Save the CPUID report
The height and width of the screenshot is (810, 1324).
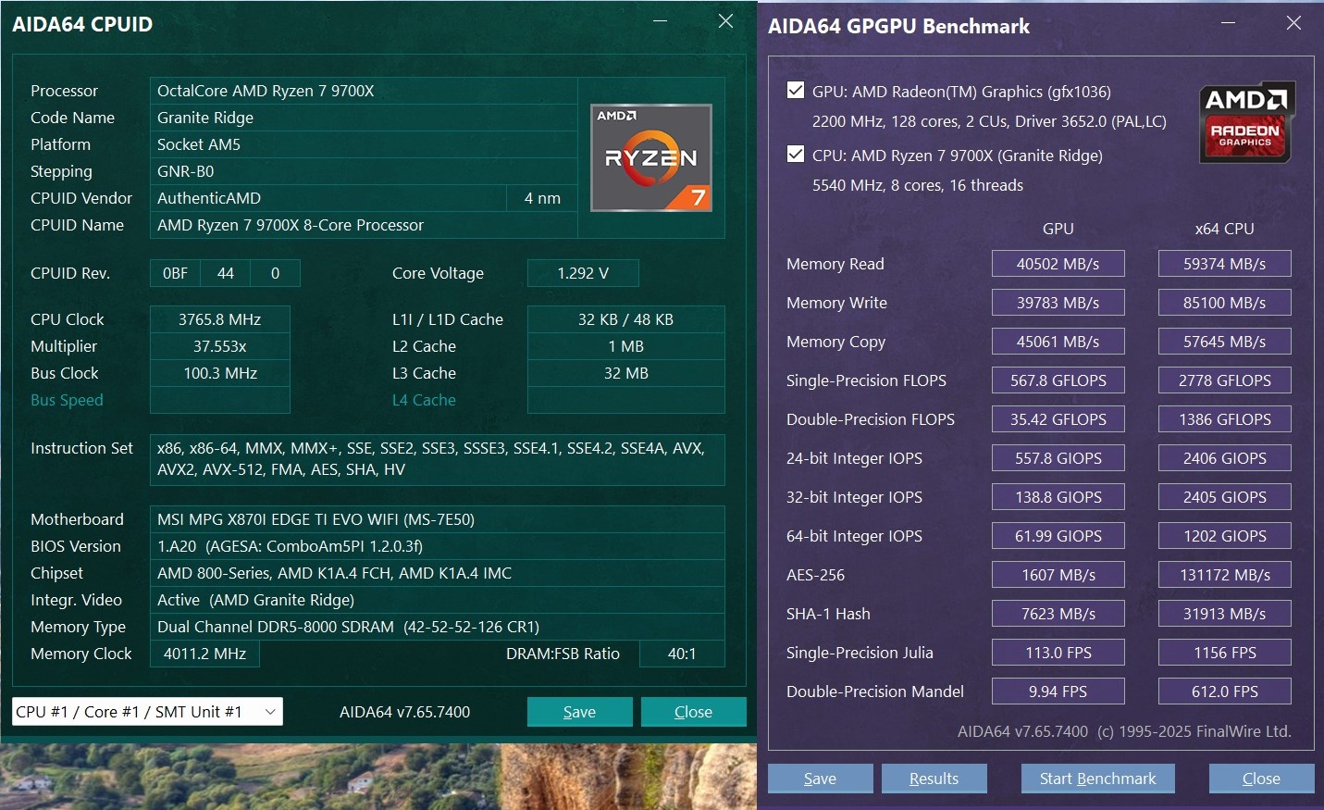coord(579,712)
